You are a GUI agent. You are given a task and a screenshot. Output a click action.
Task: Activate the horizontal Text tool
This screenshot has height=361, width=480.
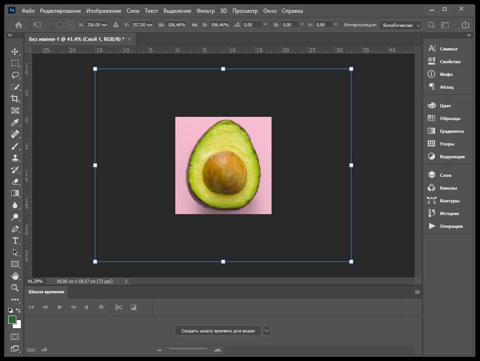[x=15, y=241]
